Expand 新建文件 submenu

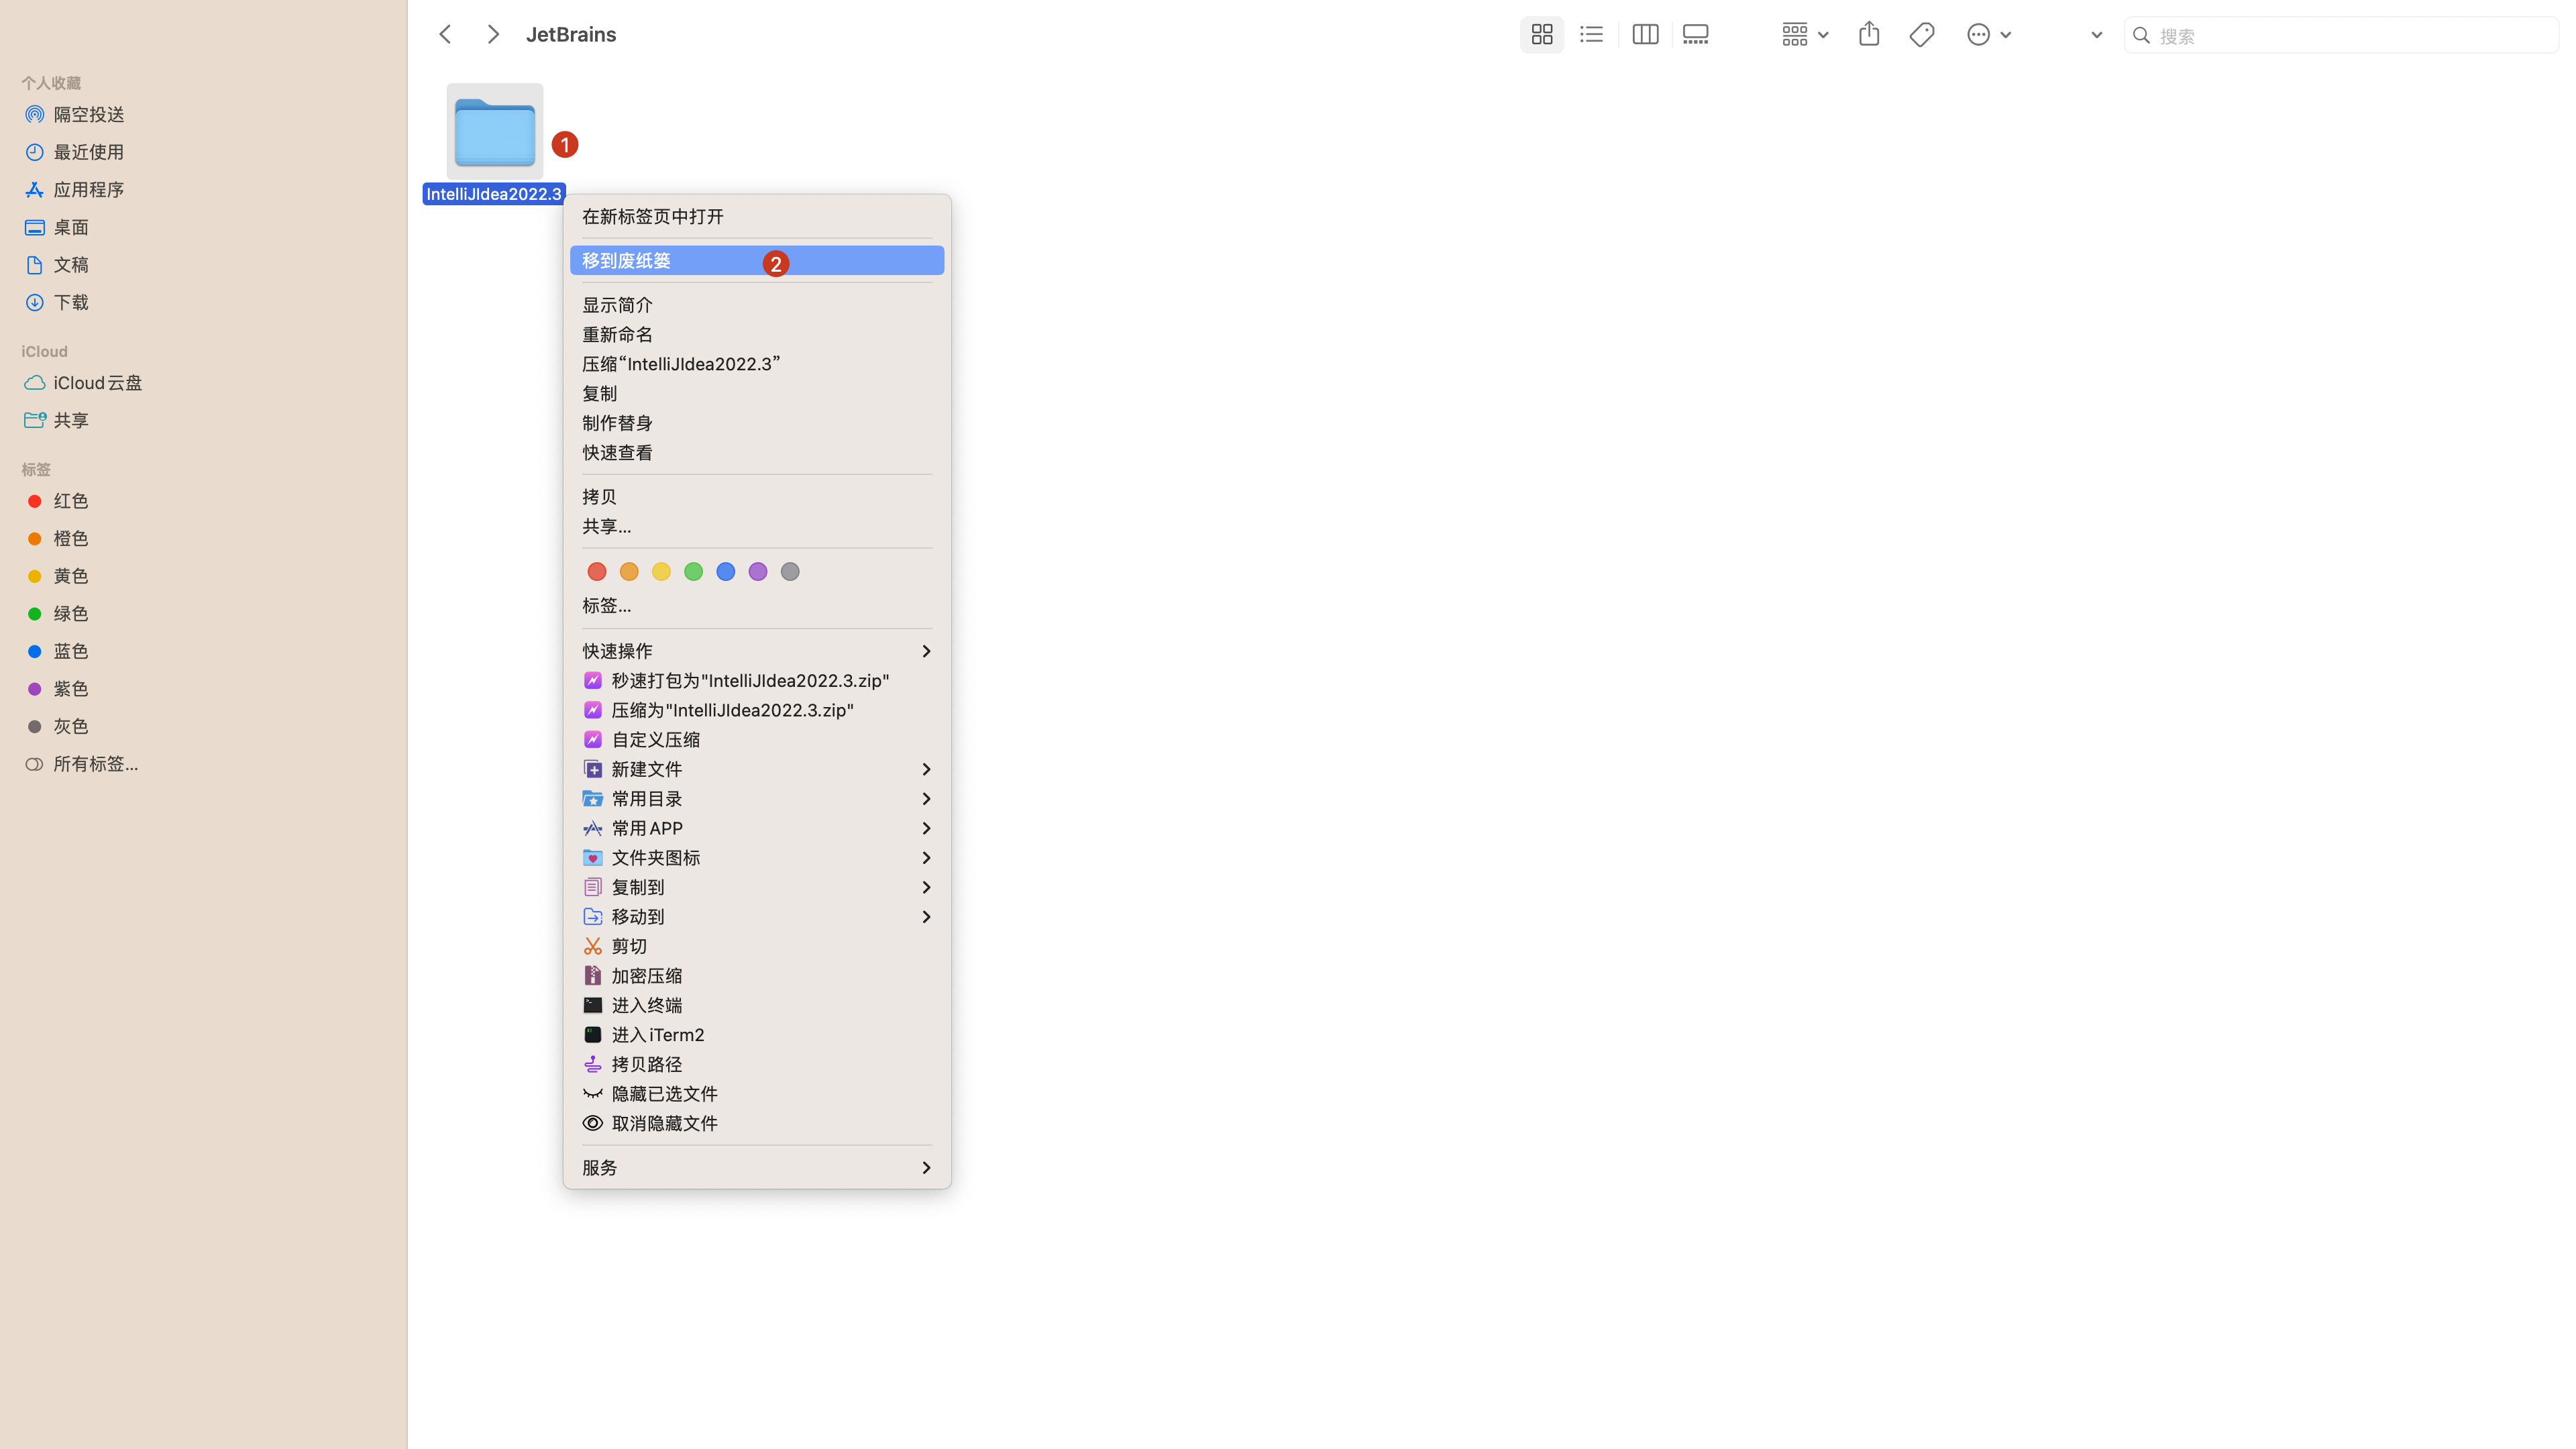(757, 769)
